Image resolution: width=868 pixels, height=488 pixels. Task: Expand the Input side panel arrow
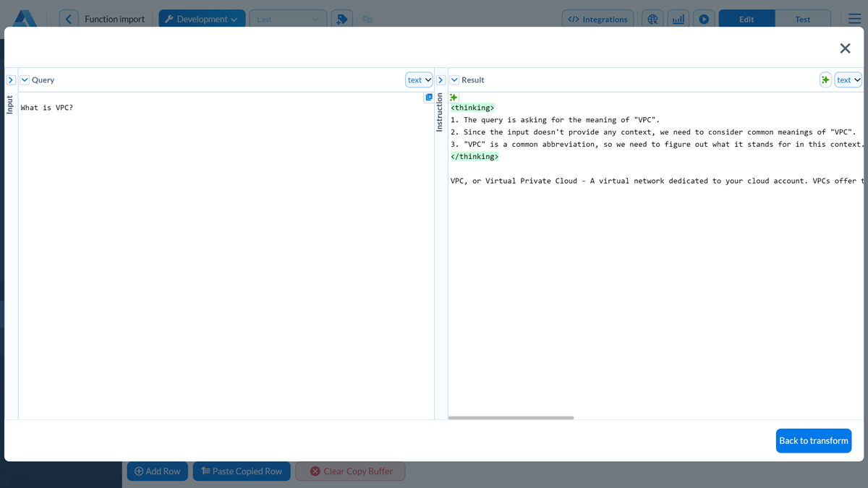[10, 80]
